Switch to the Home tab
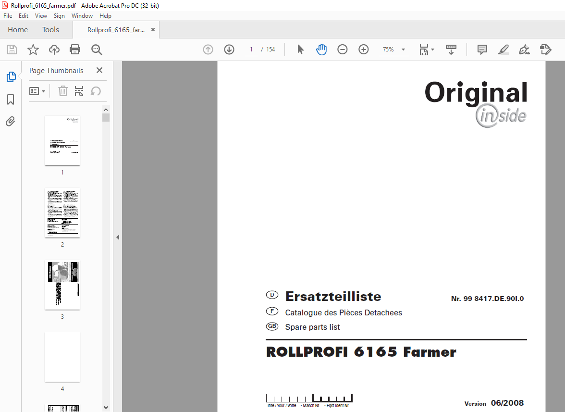The width and height of the screenshot is (565, 412). pyautogui.click(x=18, y=29)
